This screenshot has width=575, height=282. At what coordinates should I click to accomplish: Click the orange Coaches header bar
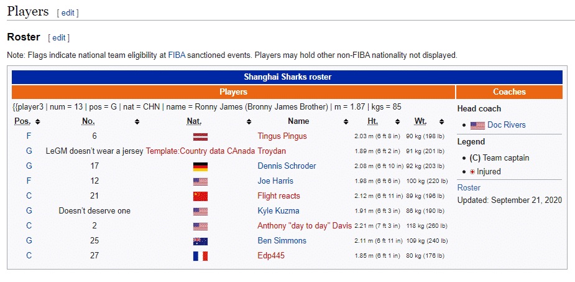click(509, 92)
